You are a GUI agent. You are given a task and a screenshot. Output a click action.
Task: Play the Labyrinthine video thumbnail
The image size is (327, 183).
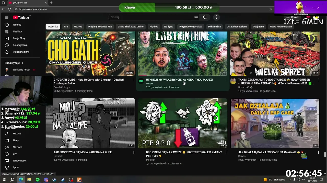[x=183, y=54]
